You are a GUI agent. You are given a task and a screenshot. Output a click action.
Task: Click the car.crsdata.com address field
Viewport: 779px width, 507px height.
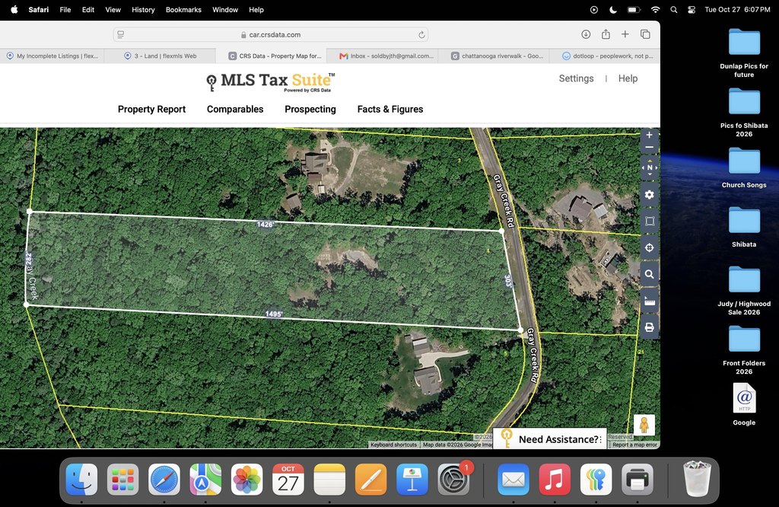point(271,35)
